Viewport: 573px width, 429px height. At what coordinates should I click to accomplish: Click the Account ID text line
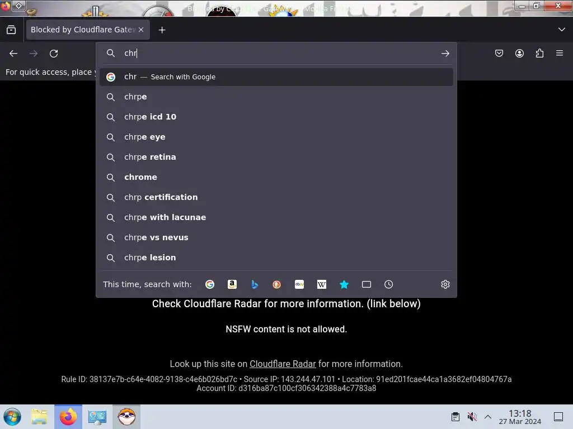coord(286,388)
